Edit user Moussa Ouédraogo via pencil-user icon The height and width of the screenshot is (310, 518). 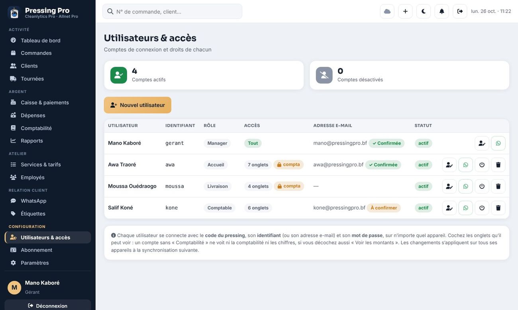[449, 186]
